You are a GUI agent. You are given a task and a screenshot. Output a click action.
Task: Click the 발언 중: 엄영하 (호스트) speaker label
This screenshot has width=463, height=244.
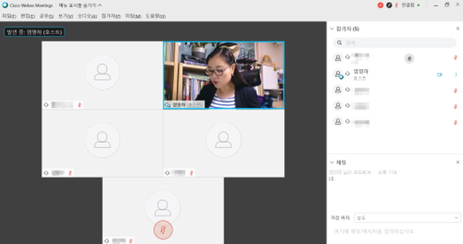coord(34,32)
